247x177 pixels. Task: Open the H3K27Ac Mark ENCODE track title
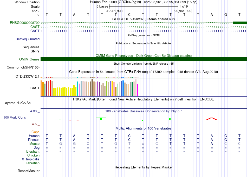144,99
